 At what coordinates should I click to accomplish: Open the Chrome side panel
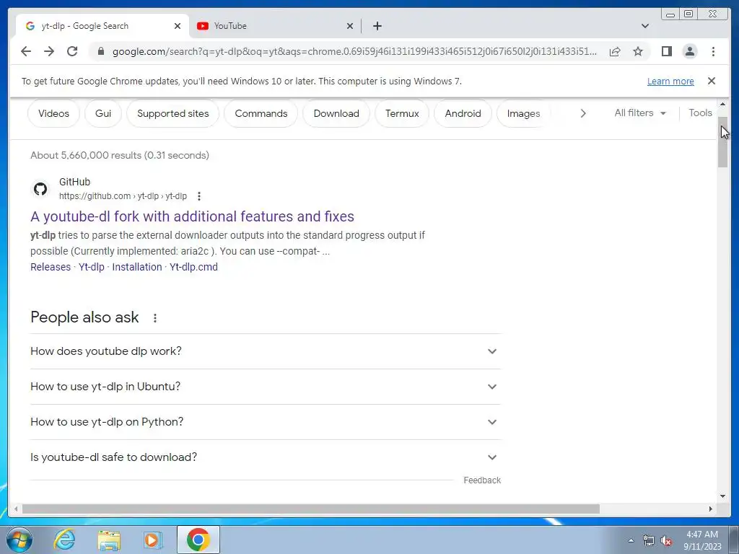666,51
